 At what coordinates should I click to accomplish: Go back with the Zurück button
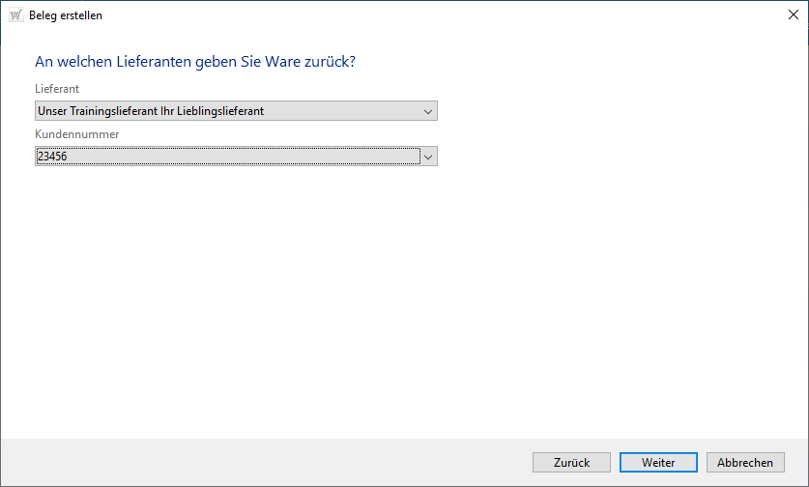[x=571, y=463]
